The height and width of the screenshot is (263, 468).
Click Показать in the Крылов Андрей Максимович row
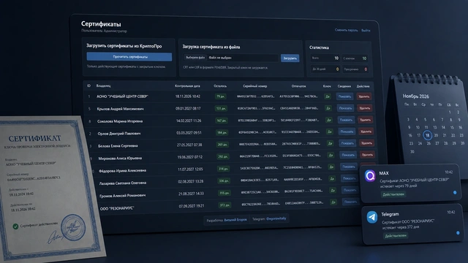pyautogui.click(x=345, y=108)
